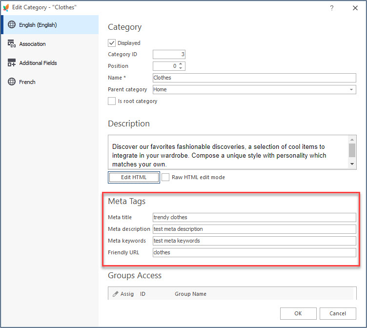The height and width of the screenshot is (328, 367).
Task: Switch to the French language tab
Action: (x=50, y=82)
